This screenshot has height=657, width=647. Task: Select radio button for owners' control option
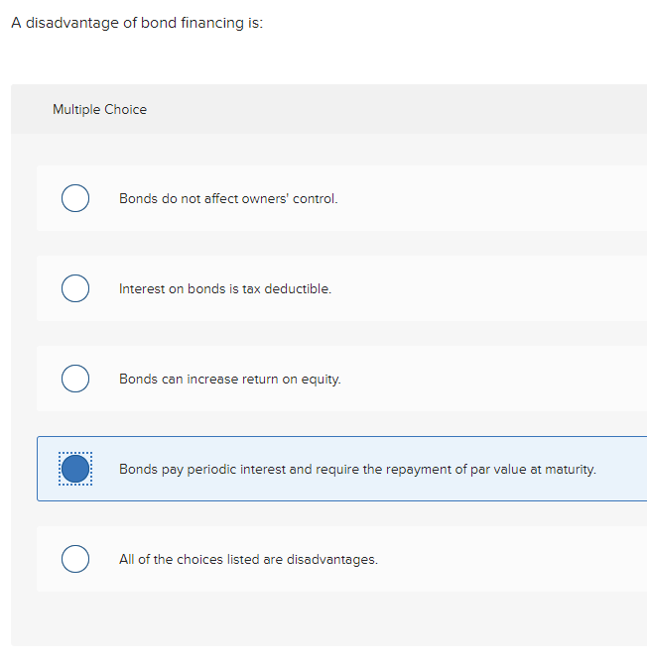coord(75,198)
